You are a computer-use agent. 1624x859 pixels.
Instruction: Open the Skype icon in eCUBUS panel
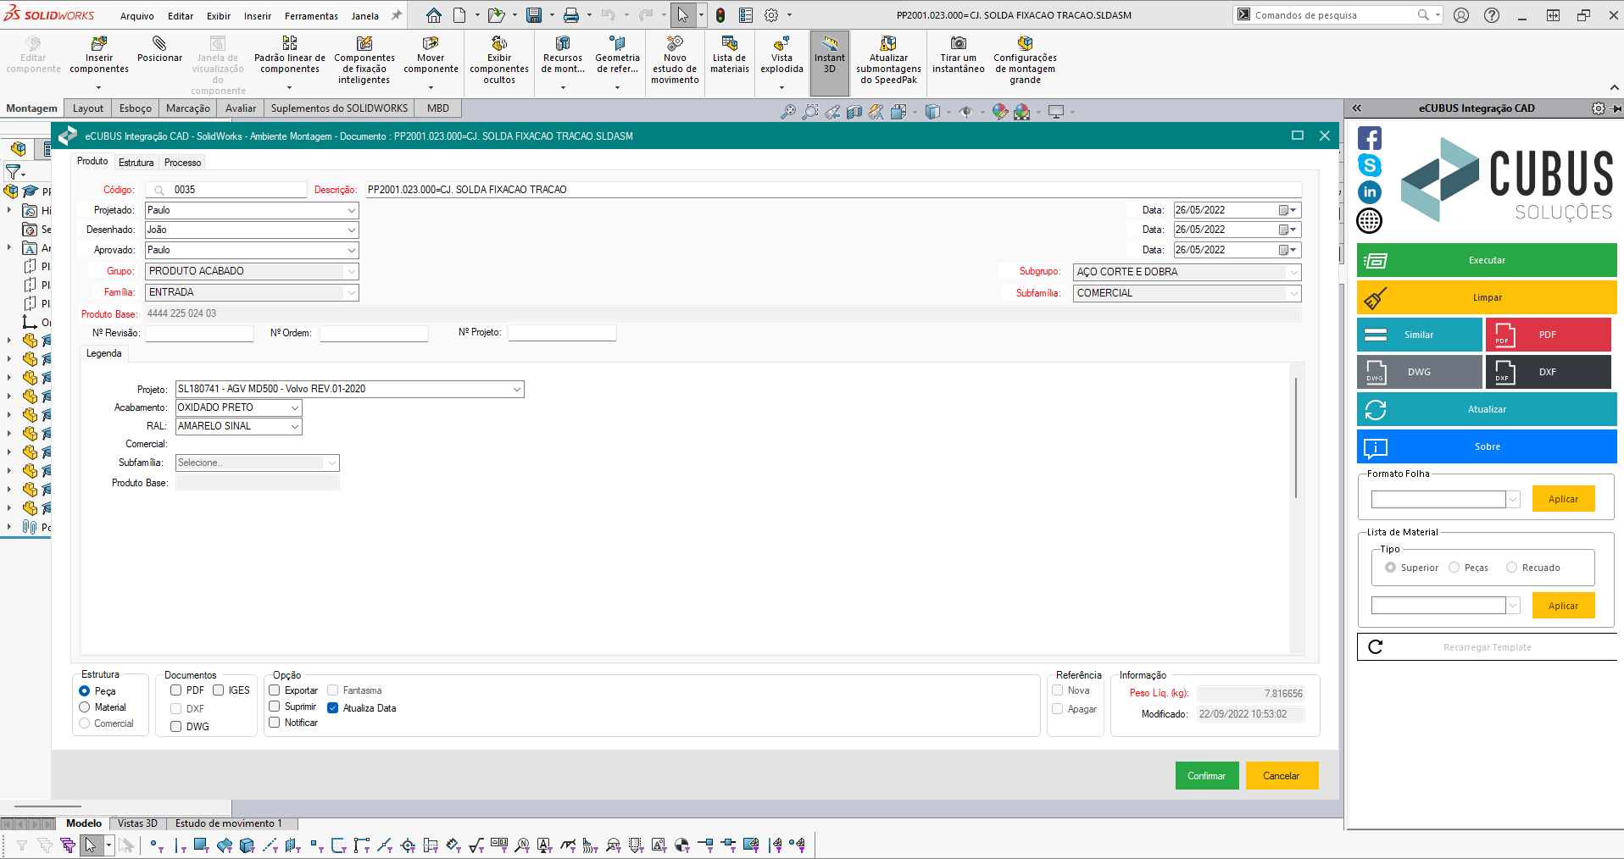1369,165
